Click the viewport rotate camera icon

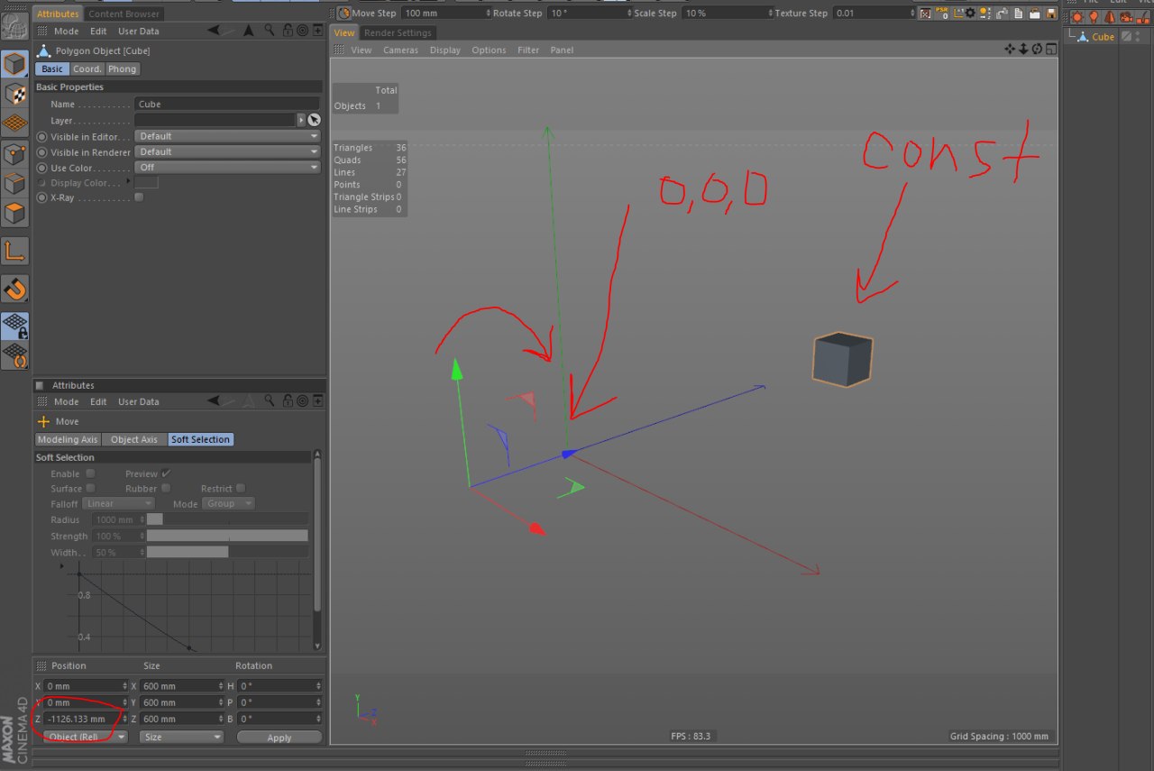coord(1037,49)
